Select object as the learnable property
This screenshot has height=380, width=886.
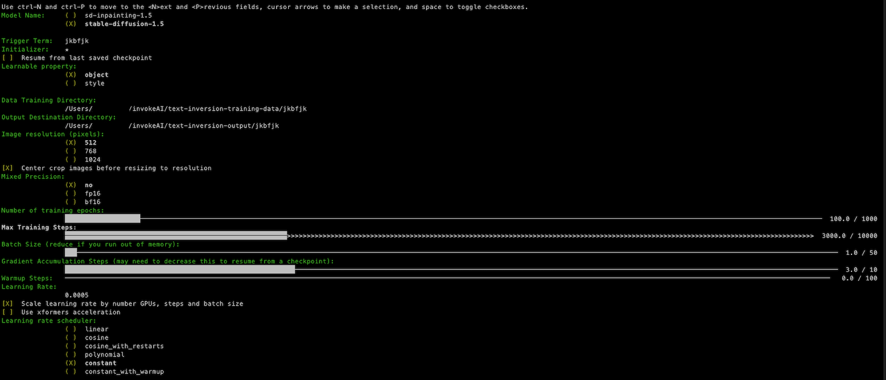point(71,74)
